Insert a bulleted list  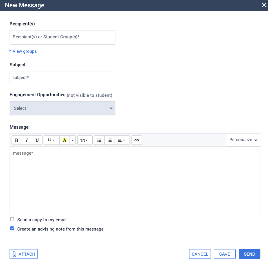[x=99, y=140]
